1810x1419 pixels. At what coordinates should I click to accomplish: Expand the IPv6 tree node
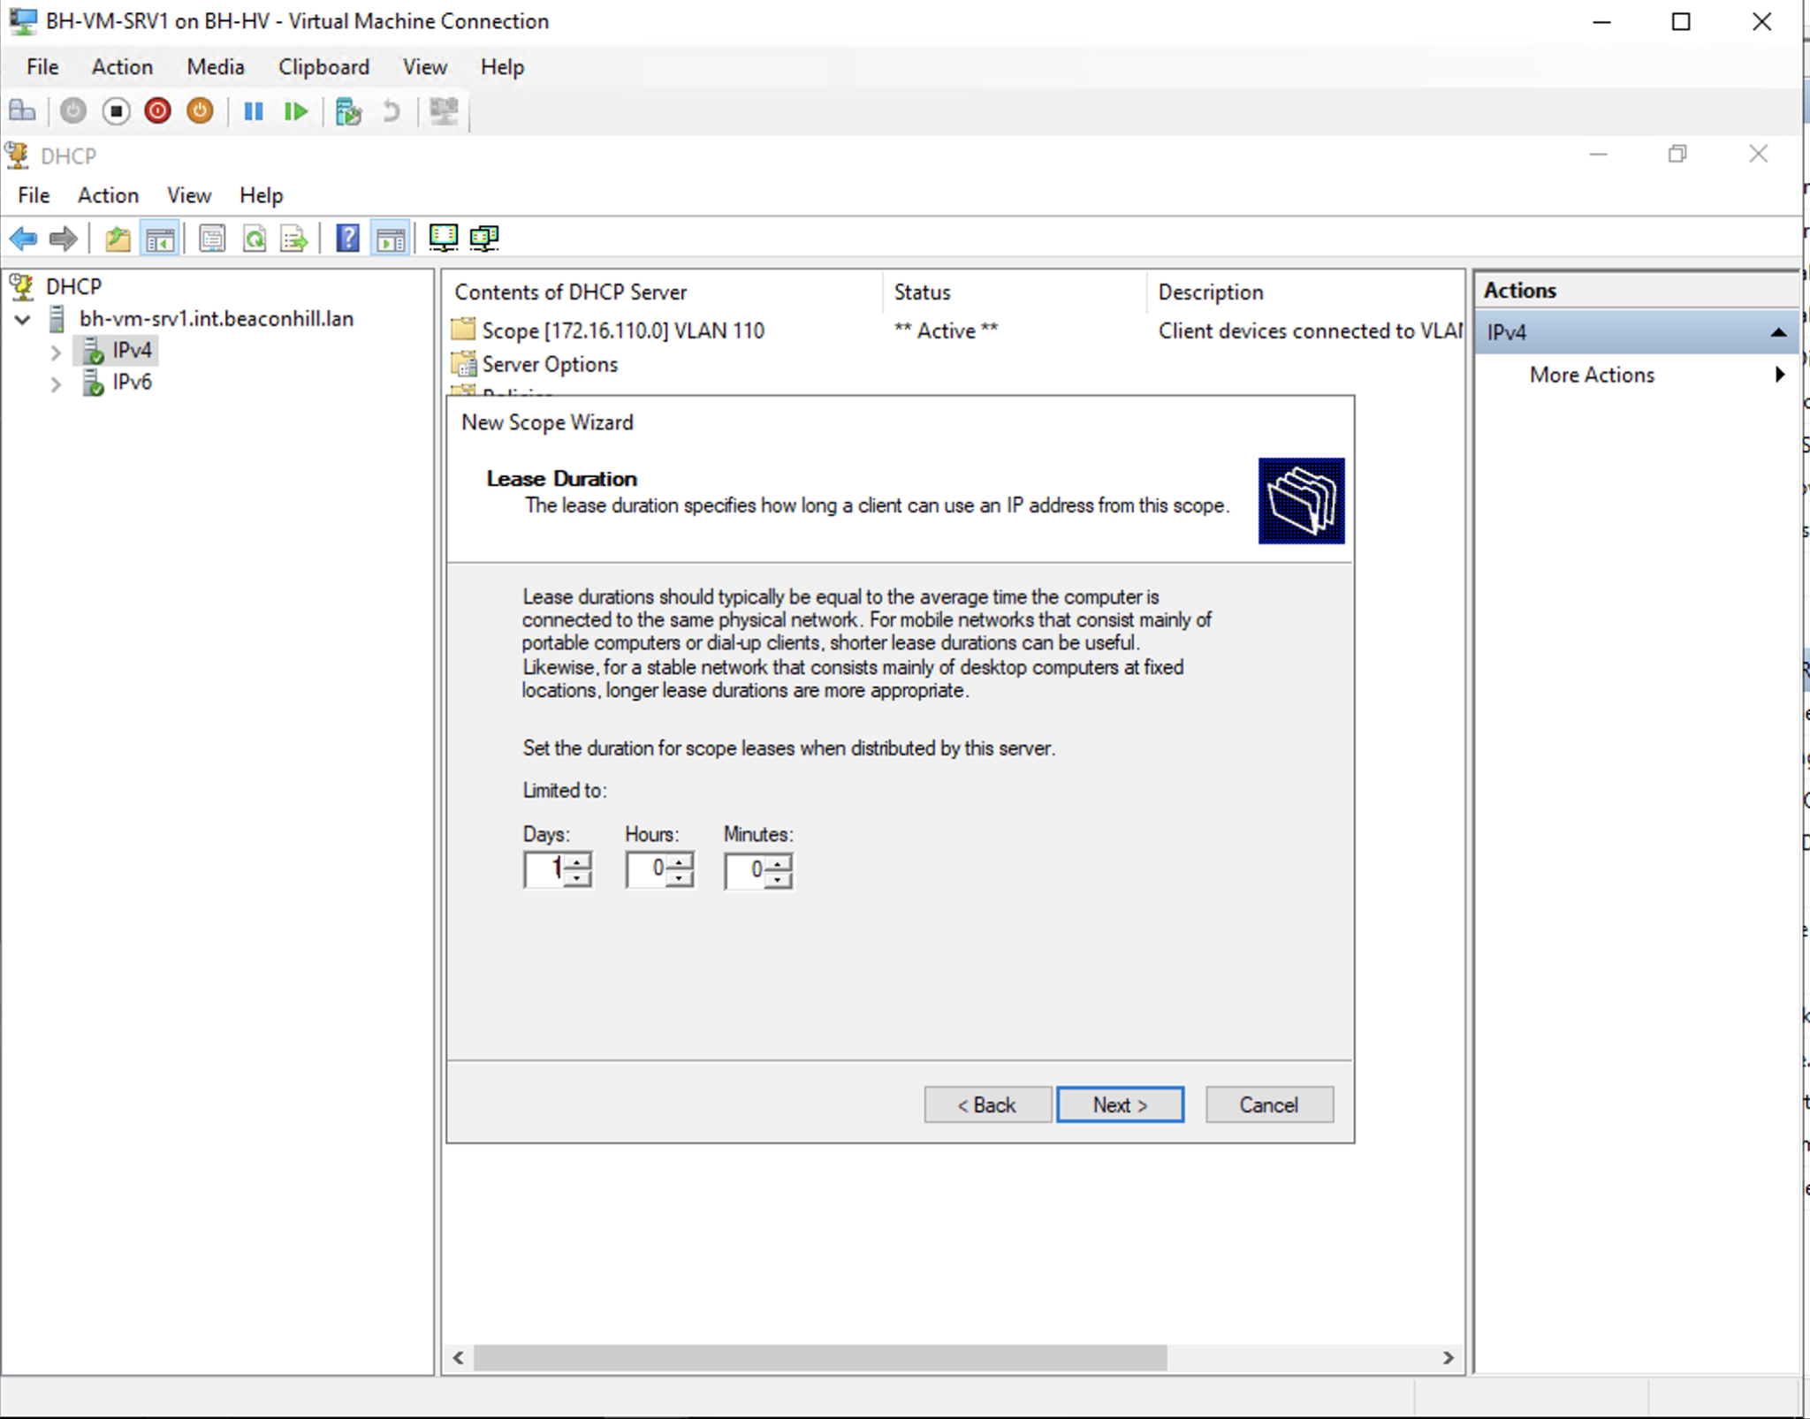(57, 383)
